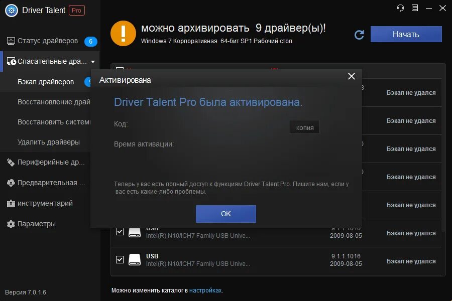The width and height of the screenshot is (452, 301).
Task: Click the инструментарий toolbox icon
Action: coord(11,203)
